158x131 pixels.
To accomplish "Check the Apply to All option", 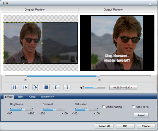I will (133, 107).
